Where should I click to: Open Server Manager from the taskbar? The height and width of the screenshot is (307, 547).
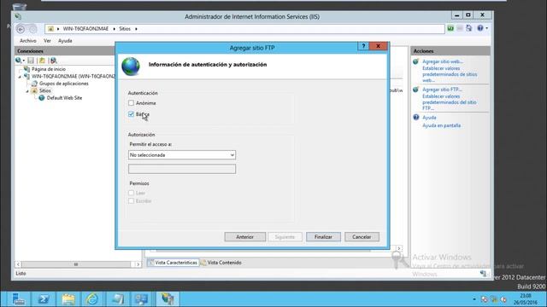tap(18, 299)
